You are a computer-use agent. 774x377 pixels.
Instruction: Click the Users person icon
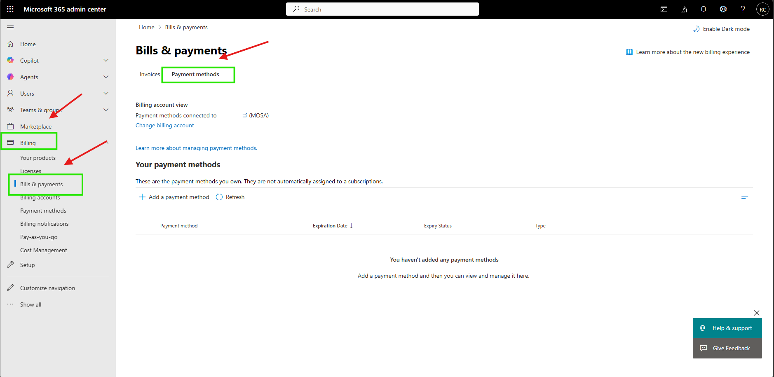click(11, 94)
